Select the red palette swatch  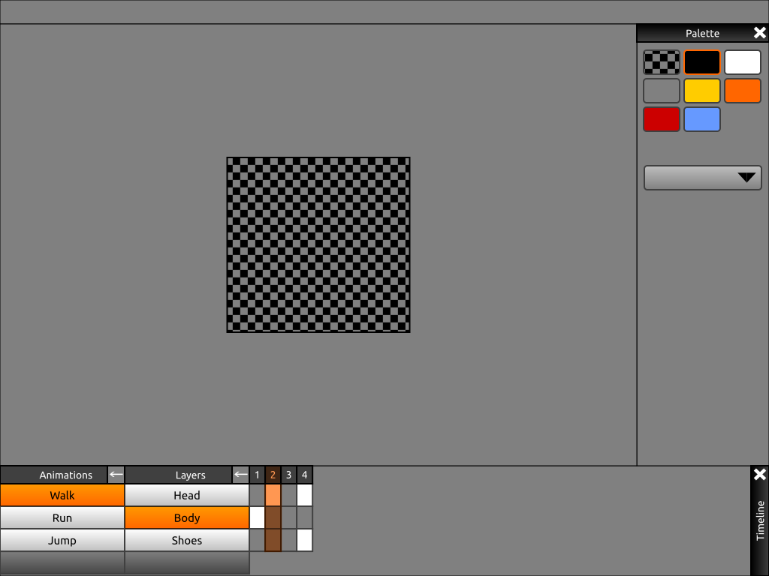(x=661, y=119)
